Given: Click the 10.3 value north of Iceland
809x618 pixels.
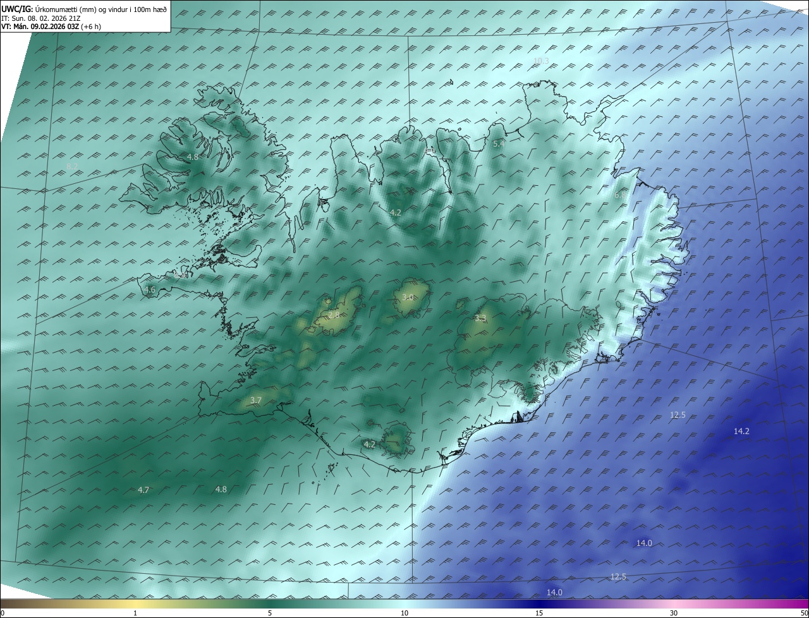Looking at the screenshot, I should 541,61.
